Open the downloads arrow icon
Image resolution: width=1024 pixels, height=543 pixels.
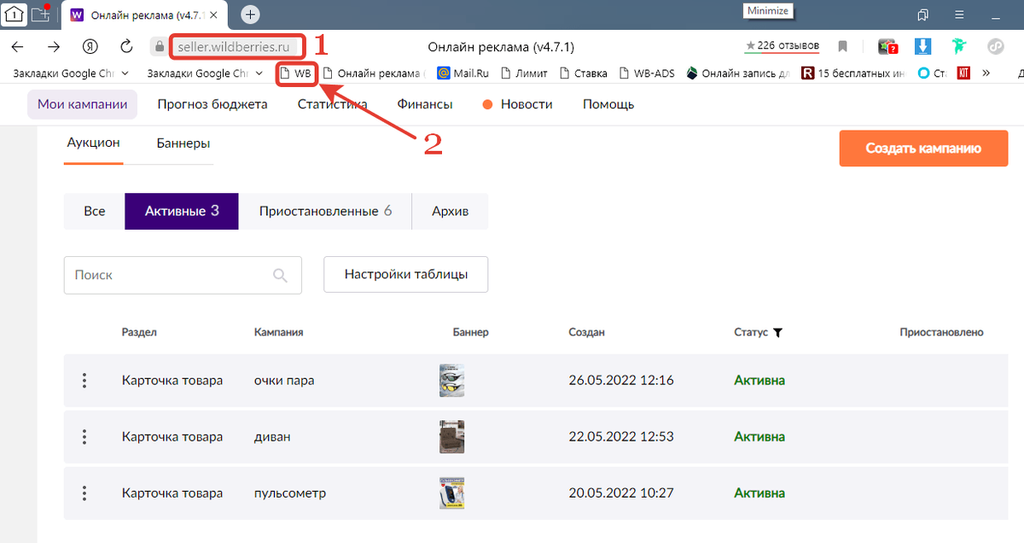[x=922, y=46]
